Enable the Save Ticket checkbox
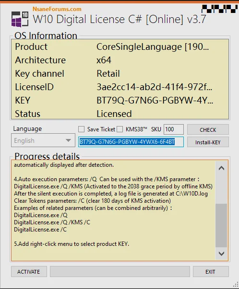The height and width of the screenshot is (289, 239). pyautogui.click(x=81, y=129)
